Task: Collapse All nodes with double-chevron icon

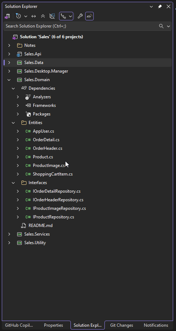Action: click(43, 16)
